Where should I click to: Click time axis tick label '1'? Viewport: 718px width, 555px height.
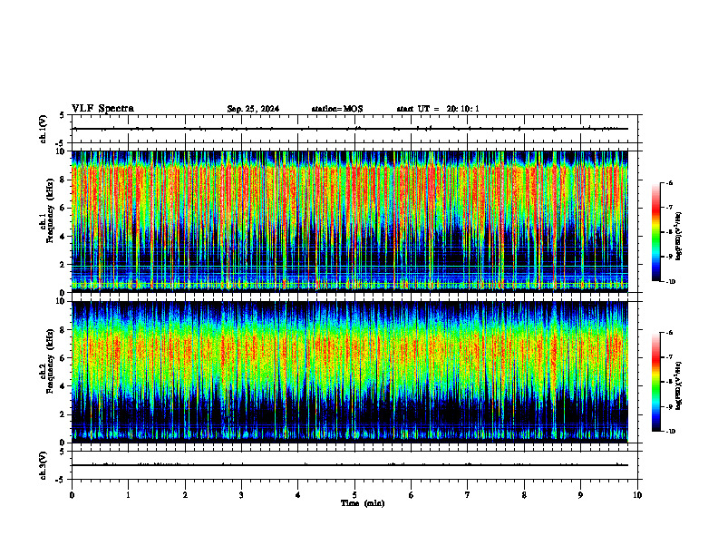(128, 495)
